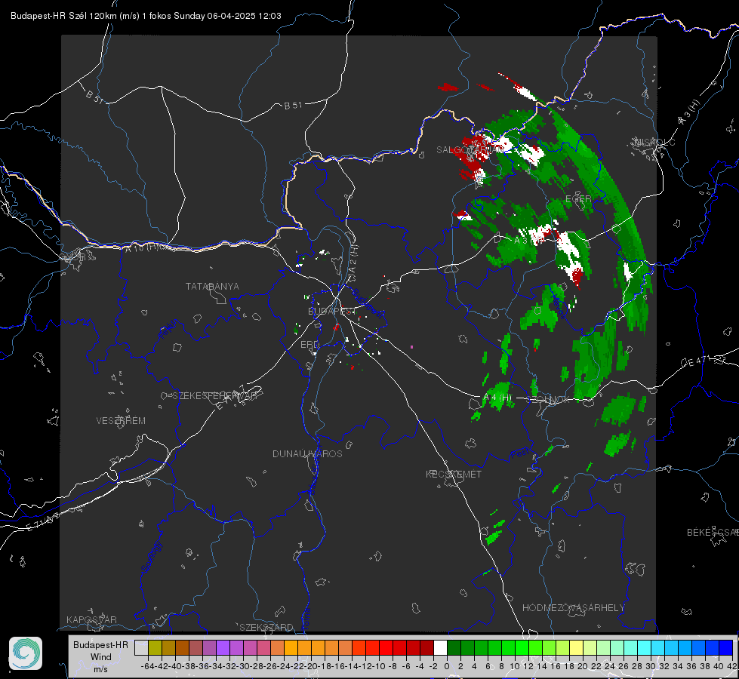Select the TATABÁNYA city label
739x679 pixels.
(x=212, y=286)
